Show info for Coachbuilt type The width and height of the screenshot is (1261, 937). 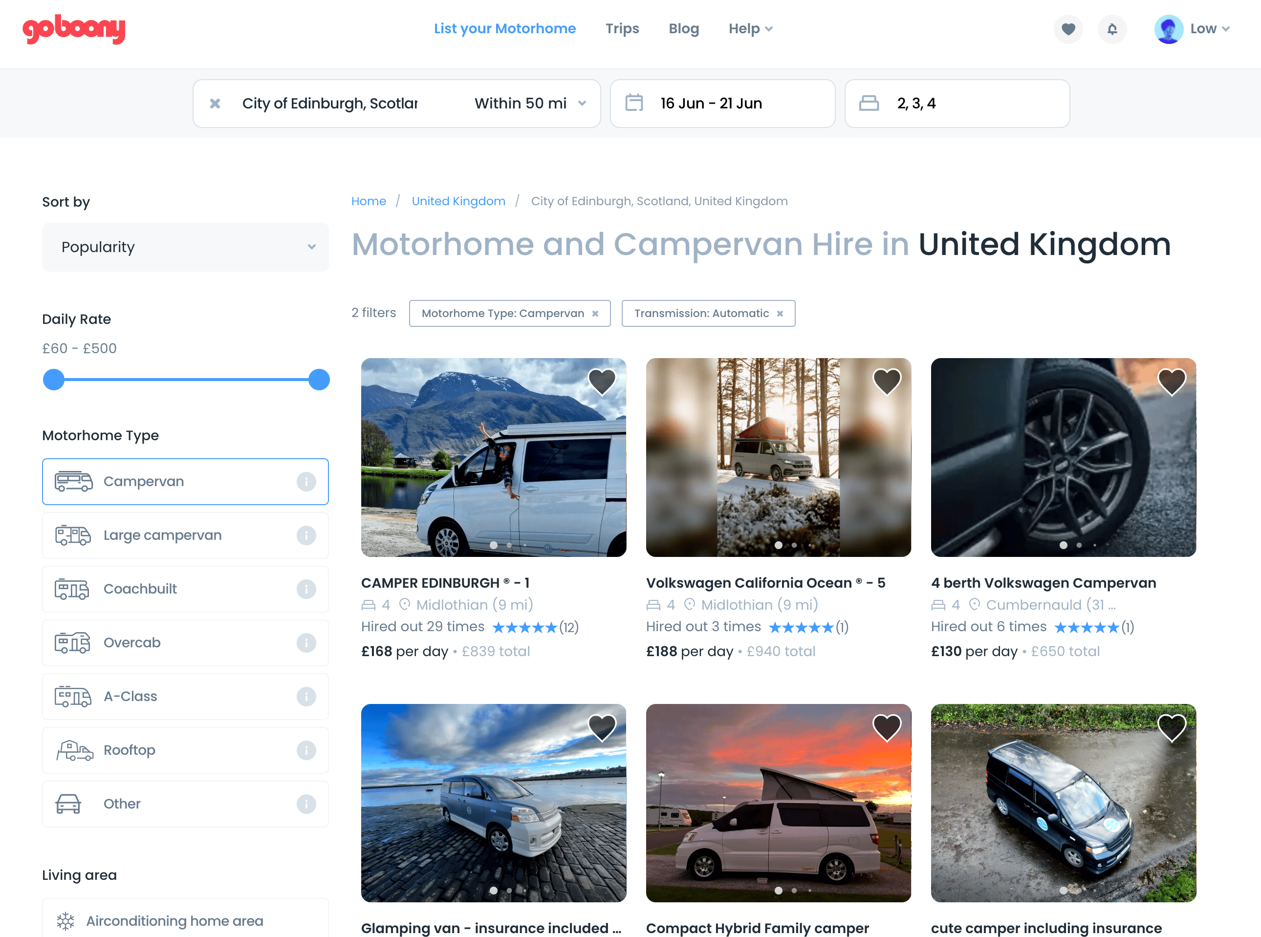(306, 589)
